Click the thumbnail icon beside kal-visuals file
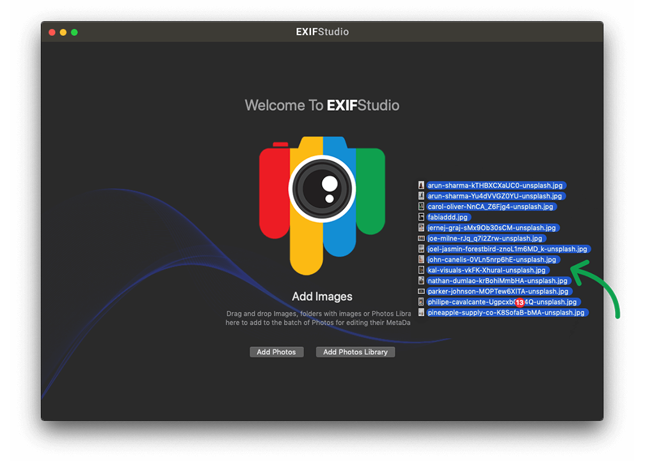This screenshot has width=645, height=461. 421,270
